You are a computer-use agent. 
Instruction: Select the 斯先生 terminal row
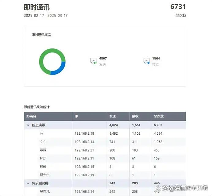pos(44,175)
